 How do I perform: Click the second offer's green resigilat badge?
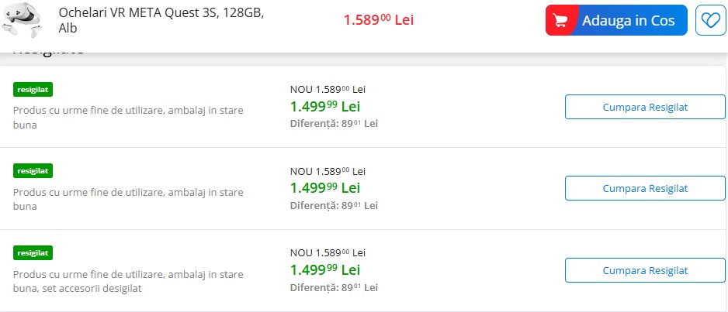click(33, 170)
